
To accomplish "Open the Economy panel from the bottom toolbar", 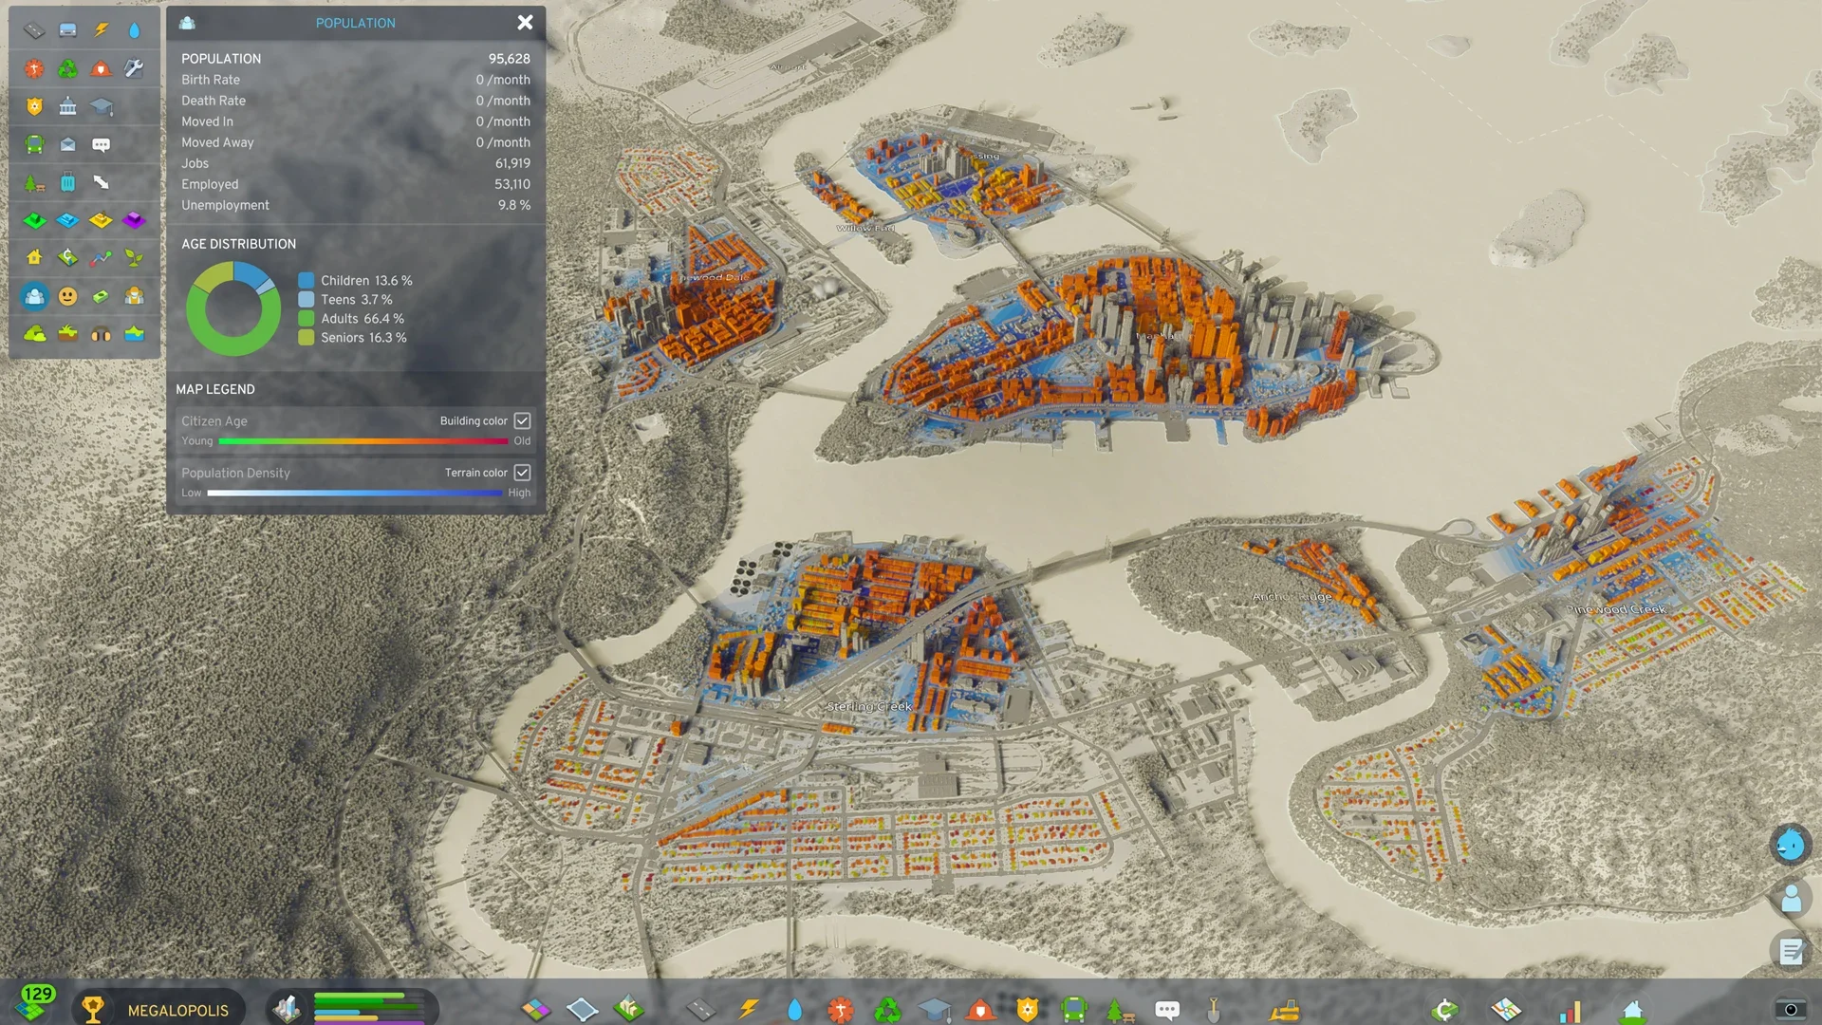I will pos(1443,1009).
